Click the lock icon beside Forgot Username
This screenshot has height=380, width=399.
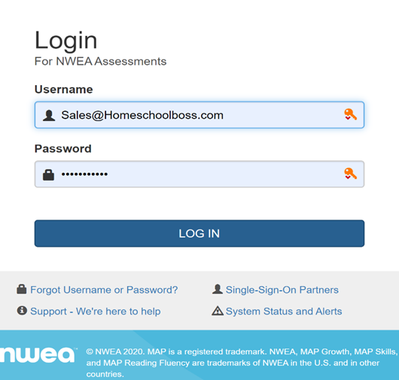[22, 289]
